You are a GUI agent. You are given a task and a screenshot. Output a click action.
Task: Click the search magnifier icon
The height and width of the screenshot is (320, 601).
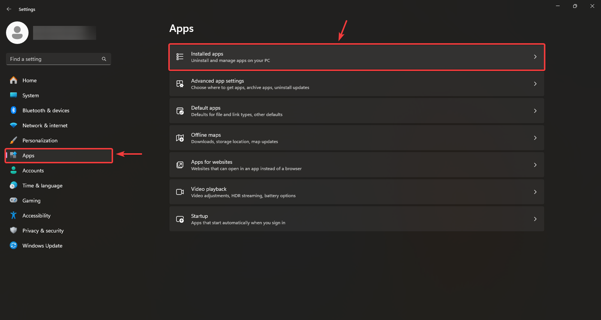tap(104, 59)
